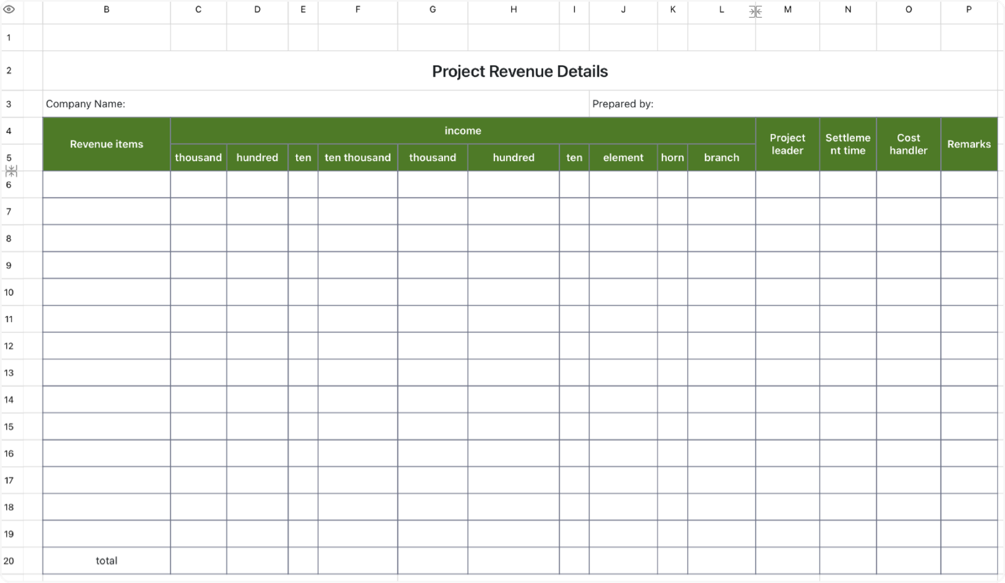Click the 'ten' subheader in column I
1005x583 pixels.
574,157
